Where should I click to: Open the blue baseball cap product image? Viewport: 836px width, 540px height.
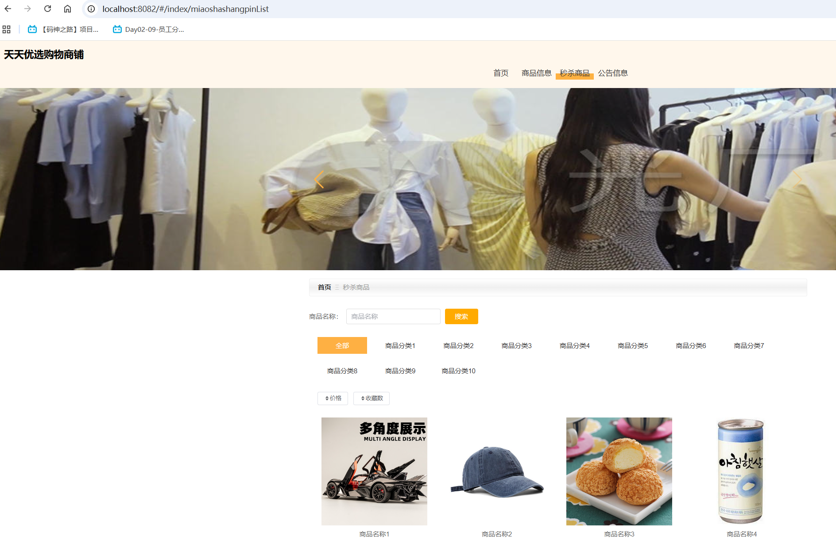[496, 471]
